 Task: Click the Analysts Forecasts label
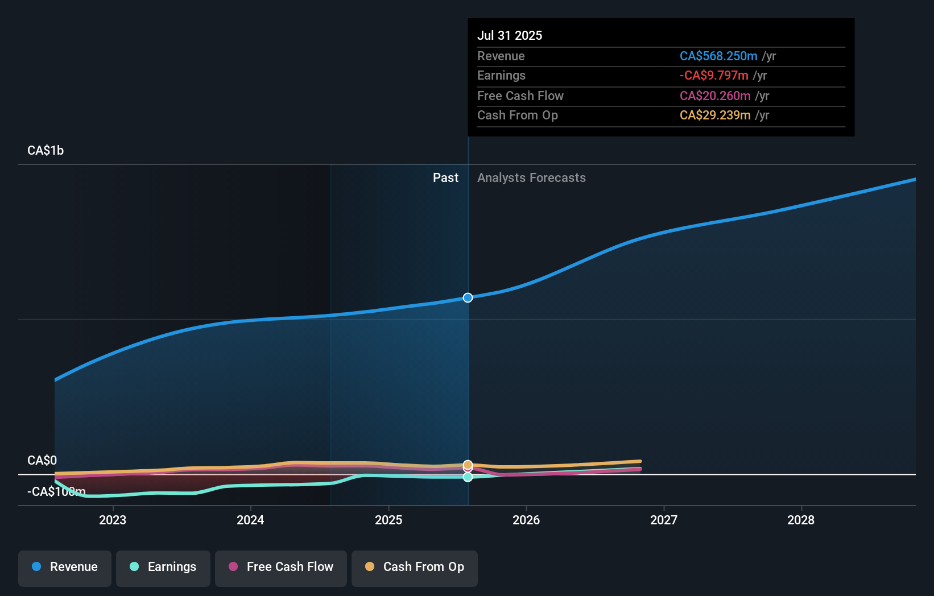pos(531,178)
